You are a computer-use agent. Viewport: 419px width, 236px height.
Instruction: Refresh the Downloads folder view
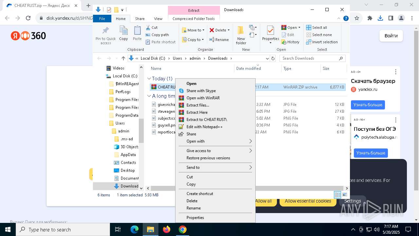click(273, 58)
